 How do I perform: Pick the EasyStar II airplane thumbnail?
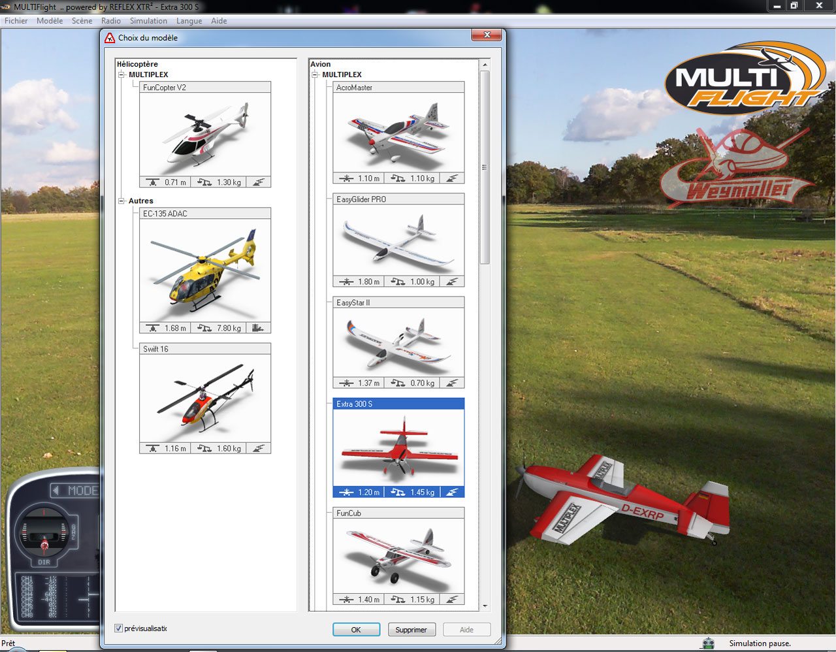tap(398, 342)
